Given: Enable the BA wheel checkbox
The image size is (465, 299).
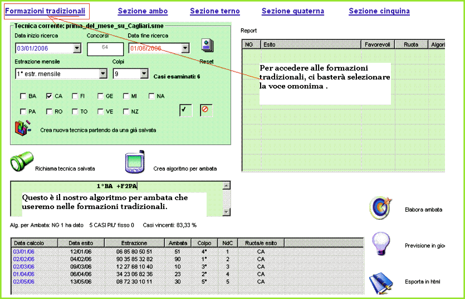Looking at the screenshot, I should point(24,96).
